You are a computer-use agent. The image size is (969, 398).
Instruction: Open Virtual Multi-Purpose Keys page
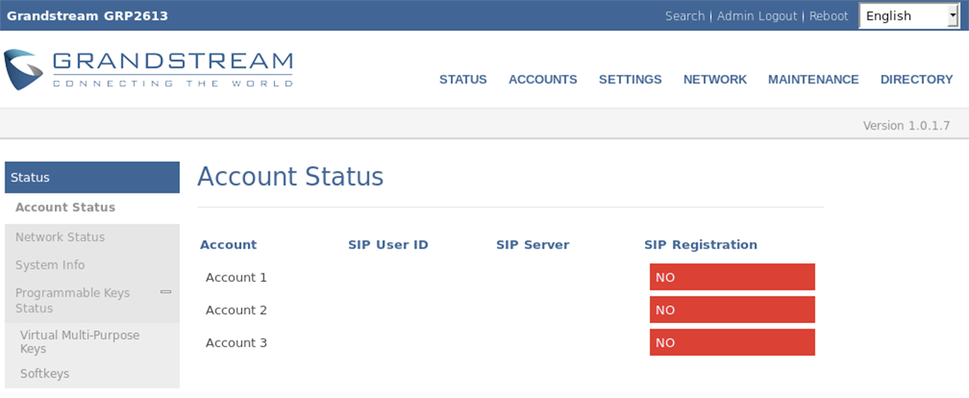tap(79, 342)
